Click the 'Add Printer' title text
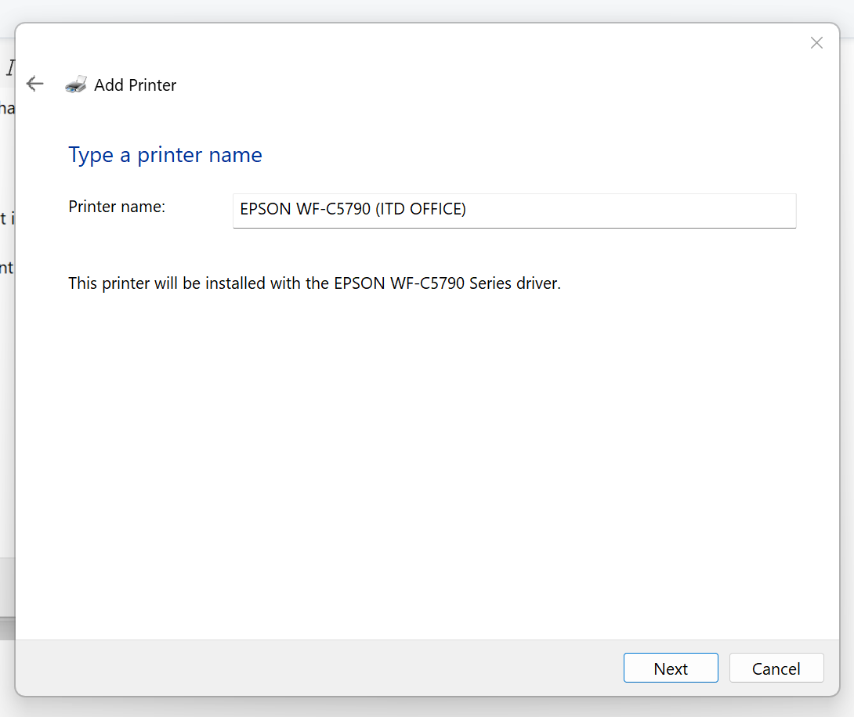 pyautogui.click(x=135, y=85)
